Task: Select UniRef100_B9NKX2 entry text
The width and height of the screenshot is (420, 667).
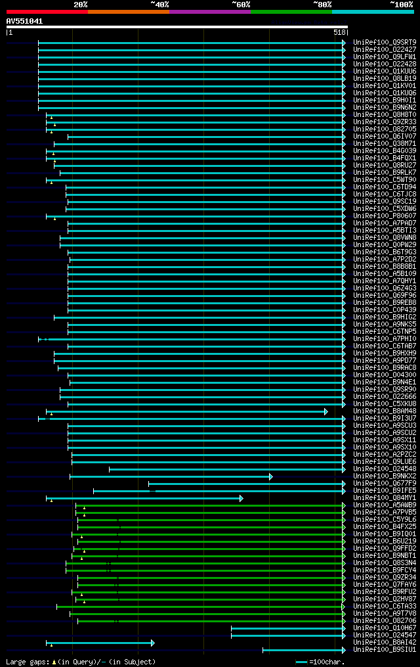Action: coord(385,476)
